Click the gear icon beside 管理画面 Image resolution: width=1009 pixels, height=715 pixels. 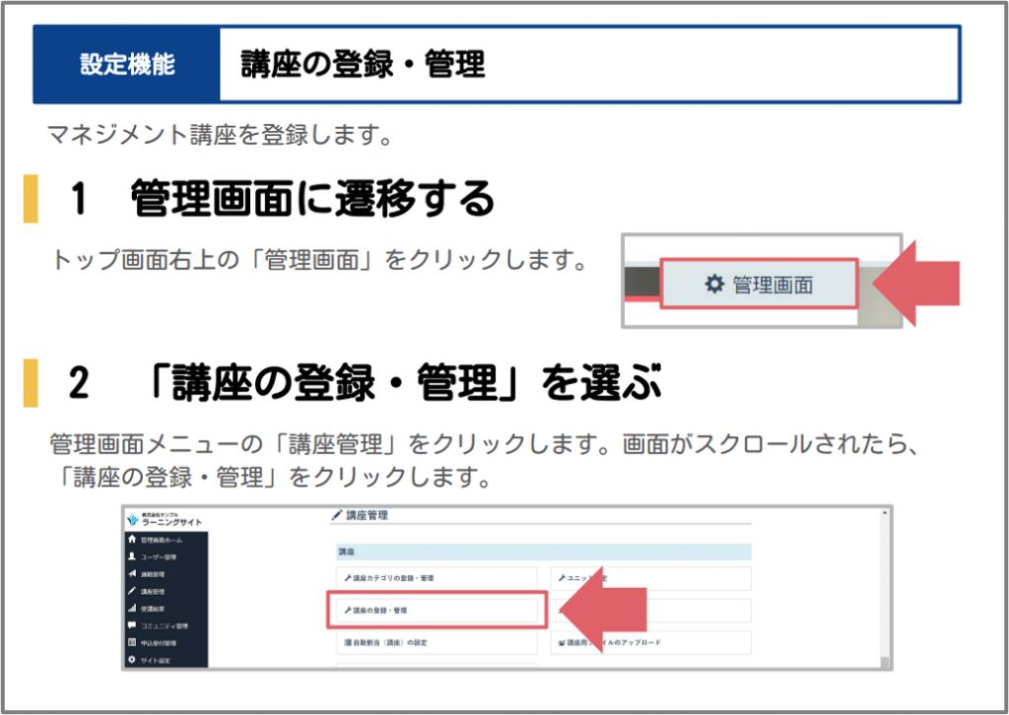click(x=713, y=285)
